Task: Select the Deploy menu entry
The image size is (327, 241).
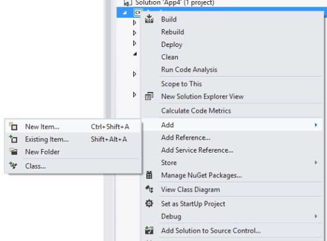Action: pos(232,45)
